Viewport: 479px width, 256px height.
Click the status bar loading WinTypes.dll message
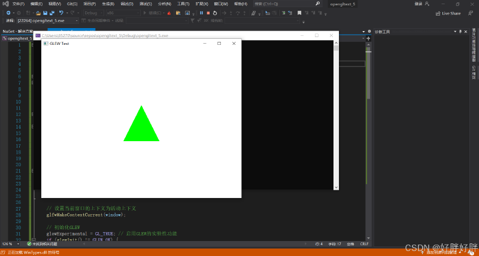click(x=34, y=252)
